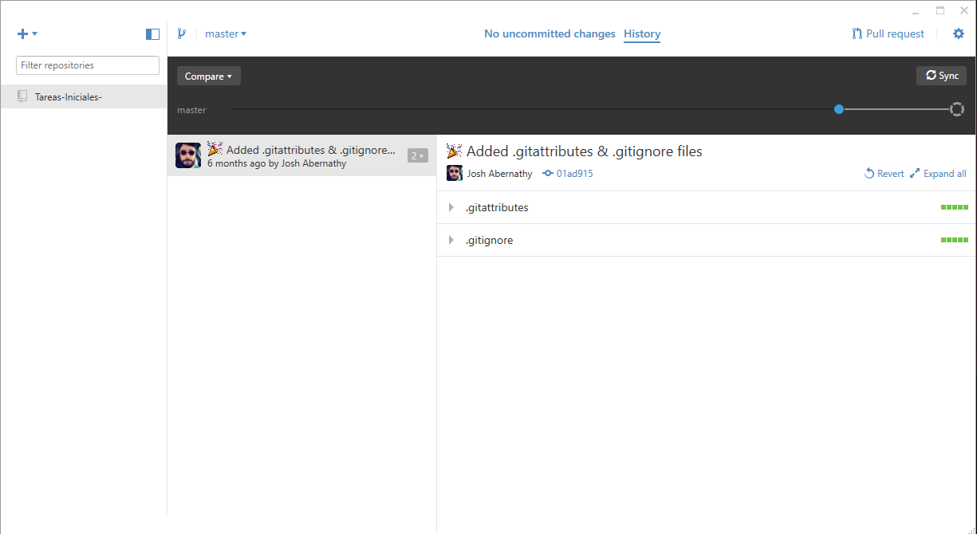Select the Added .gitattributes commit in list
Image resolution: width=977 pixels, height=534 pixels.
coord(301,155)
